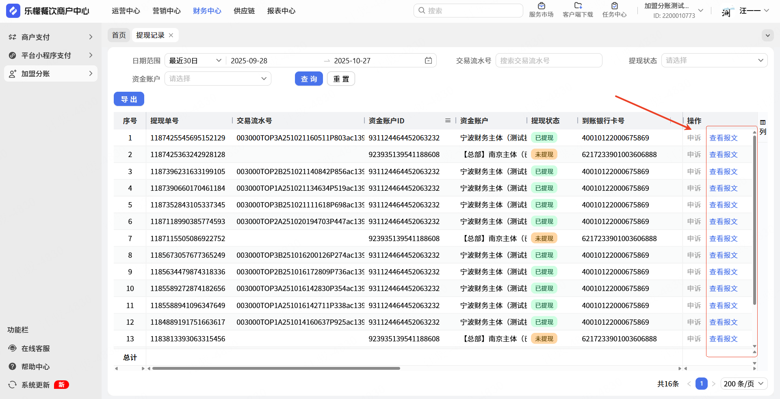The height and width of the screenshot is (399, 780).
Task: Click the 资金账户ID column menu icon
Action: (x=448, y=121)
